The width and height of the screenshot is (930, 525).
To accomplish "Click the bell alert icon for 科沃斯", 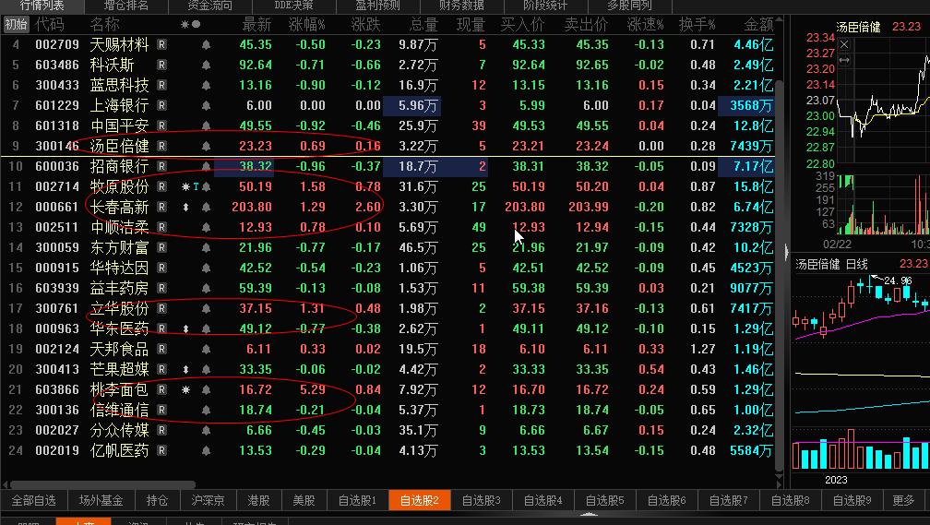I will click(x=206, y=65).
